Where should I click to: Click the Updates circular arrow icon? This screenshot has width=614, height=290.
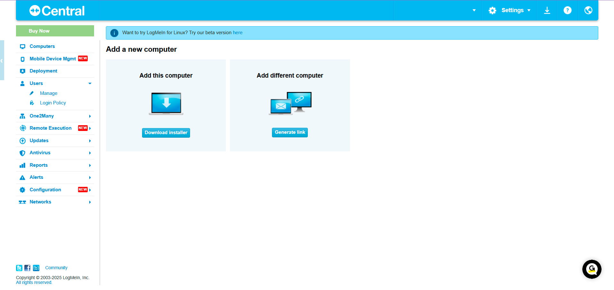point(23,141)
